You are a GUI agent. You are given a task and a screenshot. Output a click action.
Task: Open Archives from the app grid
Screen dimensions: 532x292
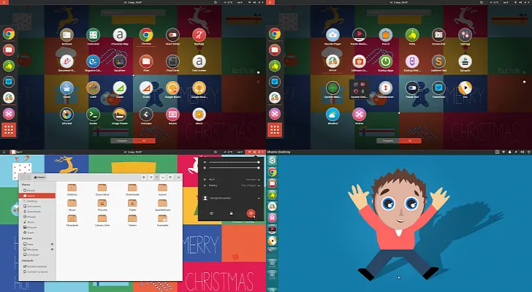pyautogui.click(x=66, y=35)
